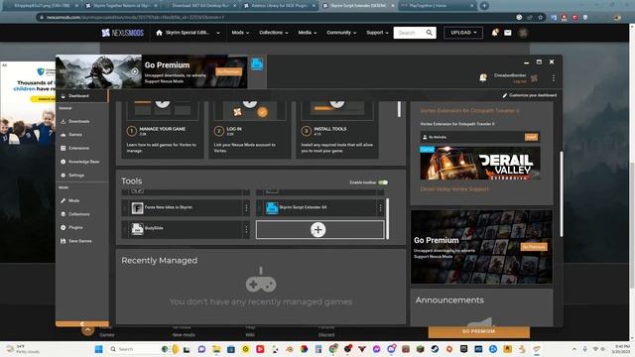This screenshot has height=357, width=635.
Task: Switch to Address Library for SKSE Plugins tab
Action: click(280, 6)
